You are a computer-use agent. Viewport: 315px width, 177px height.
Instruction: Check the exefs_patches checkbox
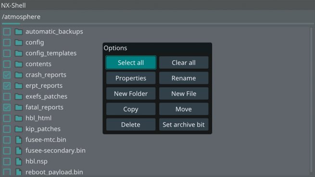7,96
